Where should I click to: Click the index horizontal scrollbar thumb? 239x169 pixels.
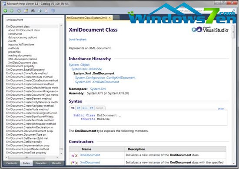[x=27, y=157]
